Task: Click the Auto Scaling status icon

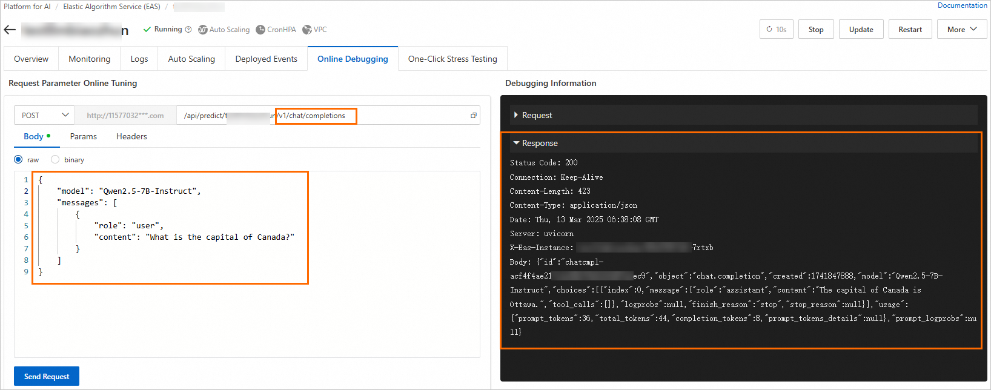Action: pyautogui.click(x=203, y=30)
